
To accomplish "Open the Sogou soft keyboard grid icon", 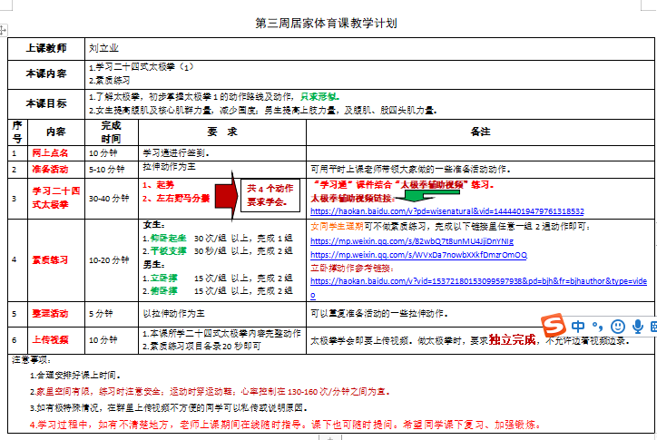I will pyautogui.click(x=652, y=327).
